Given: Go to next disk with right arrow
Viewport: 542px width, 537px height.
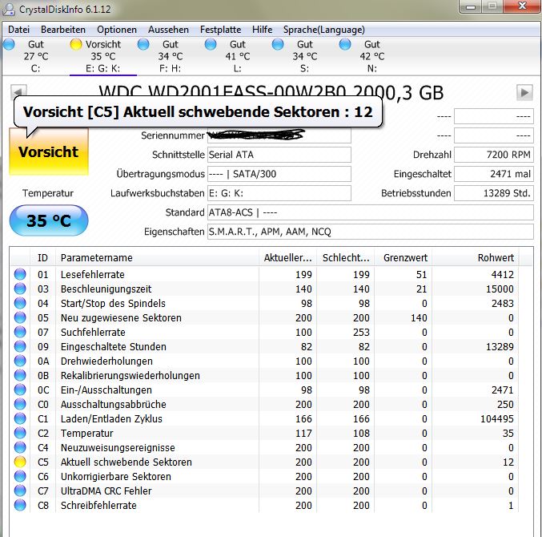Looking at the screenshot, I should (524, 93).
